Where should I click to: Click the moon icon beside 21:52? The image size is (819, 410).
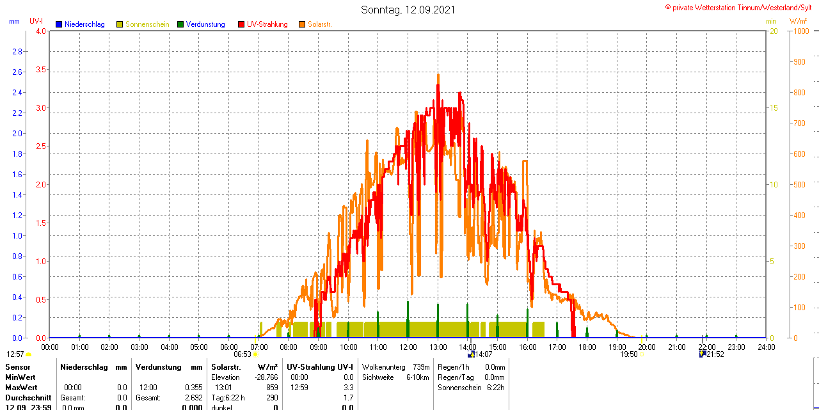tap(702, 354)
